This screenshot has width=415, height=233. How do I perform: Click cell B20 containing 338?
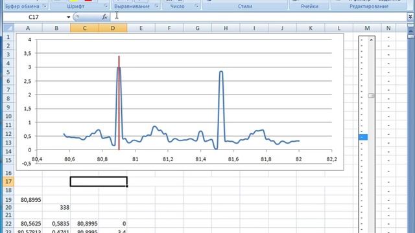pos(56,207)
